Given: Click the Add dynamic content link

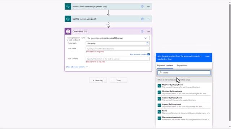Looking at the screenshot, I should [138, 54].
